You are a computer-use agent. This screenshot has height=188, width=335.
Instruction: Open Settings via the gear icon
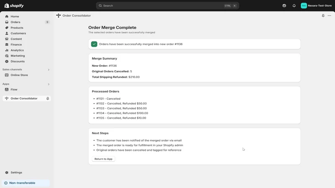click(x=7, y=173)
